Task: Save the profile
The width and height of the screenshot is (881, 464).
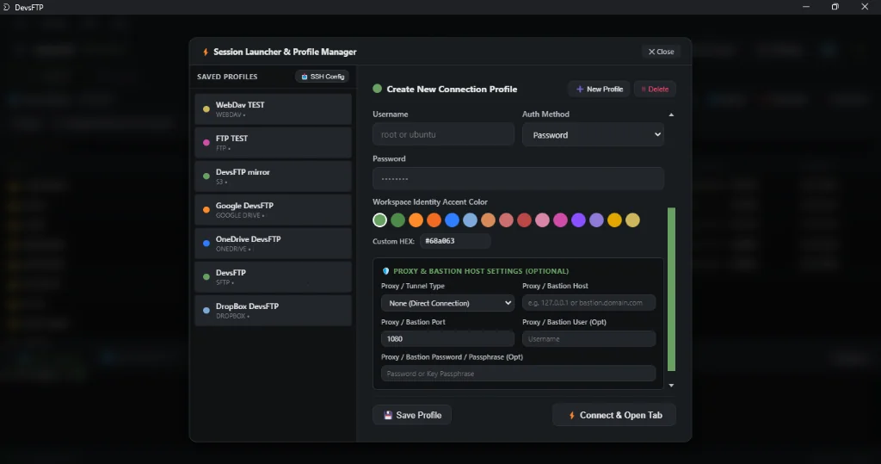Action: 412,415
